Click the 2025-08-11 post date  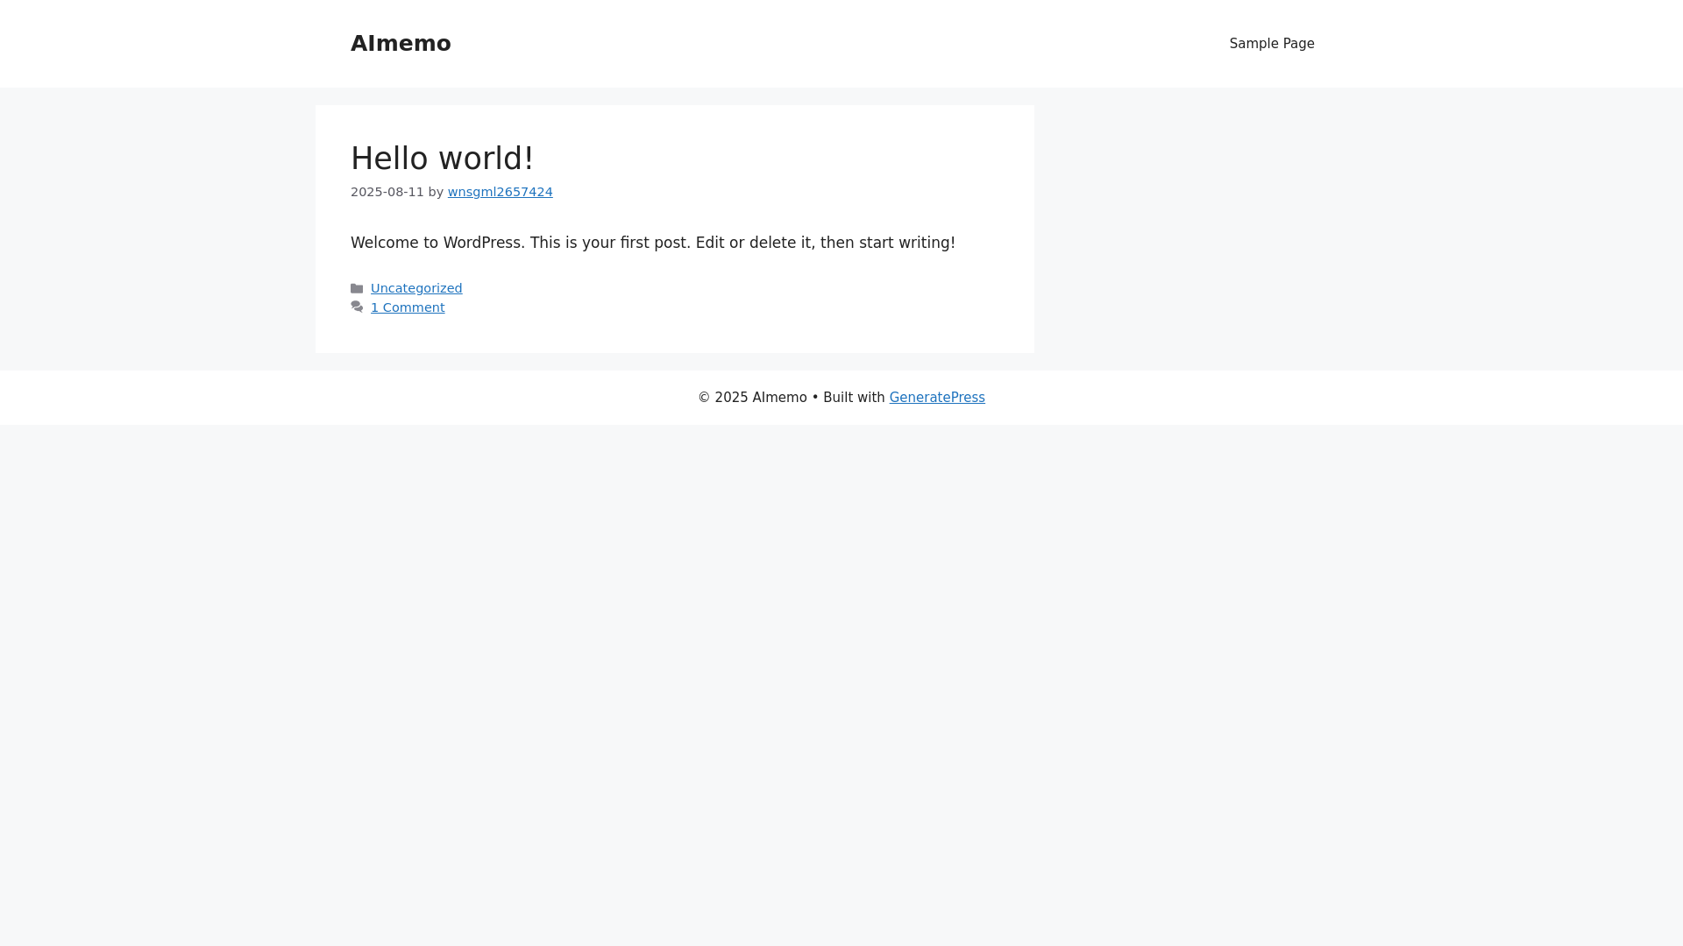coord(387,192)
